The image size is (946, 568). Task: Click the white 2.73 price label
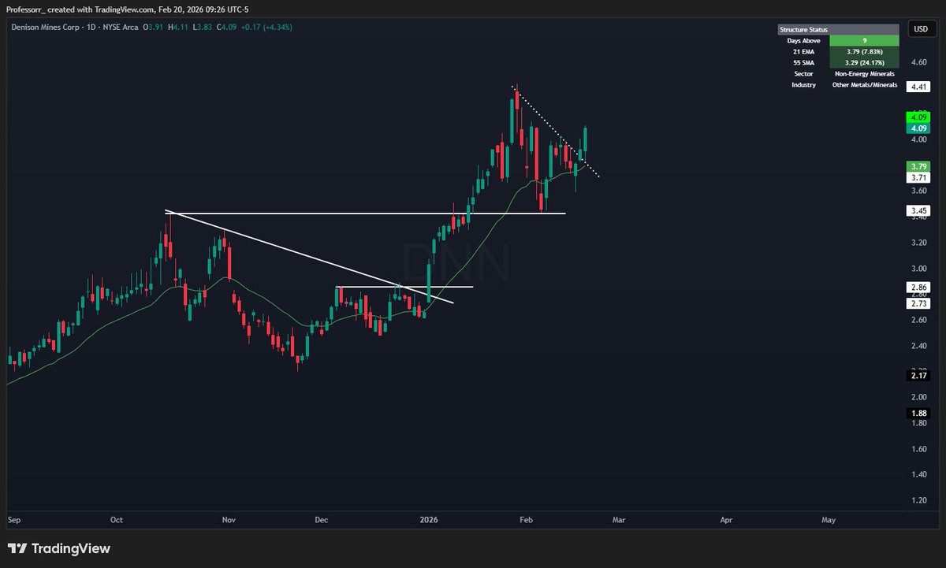pos(918,303)
